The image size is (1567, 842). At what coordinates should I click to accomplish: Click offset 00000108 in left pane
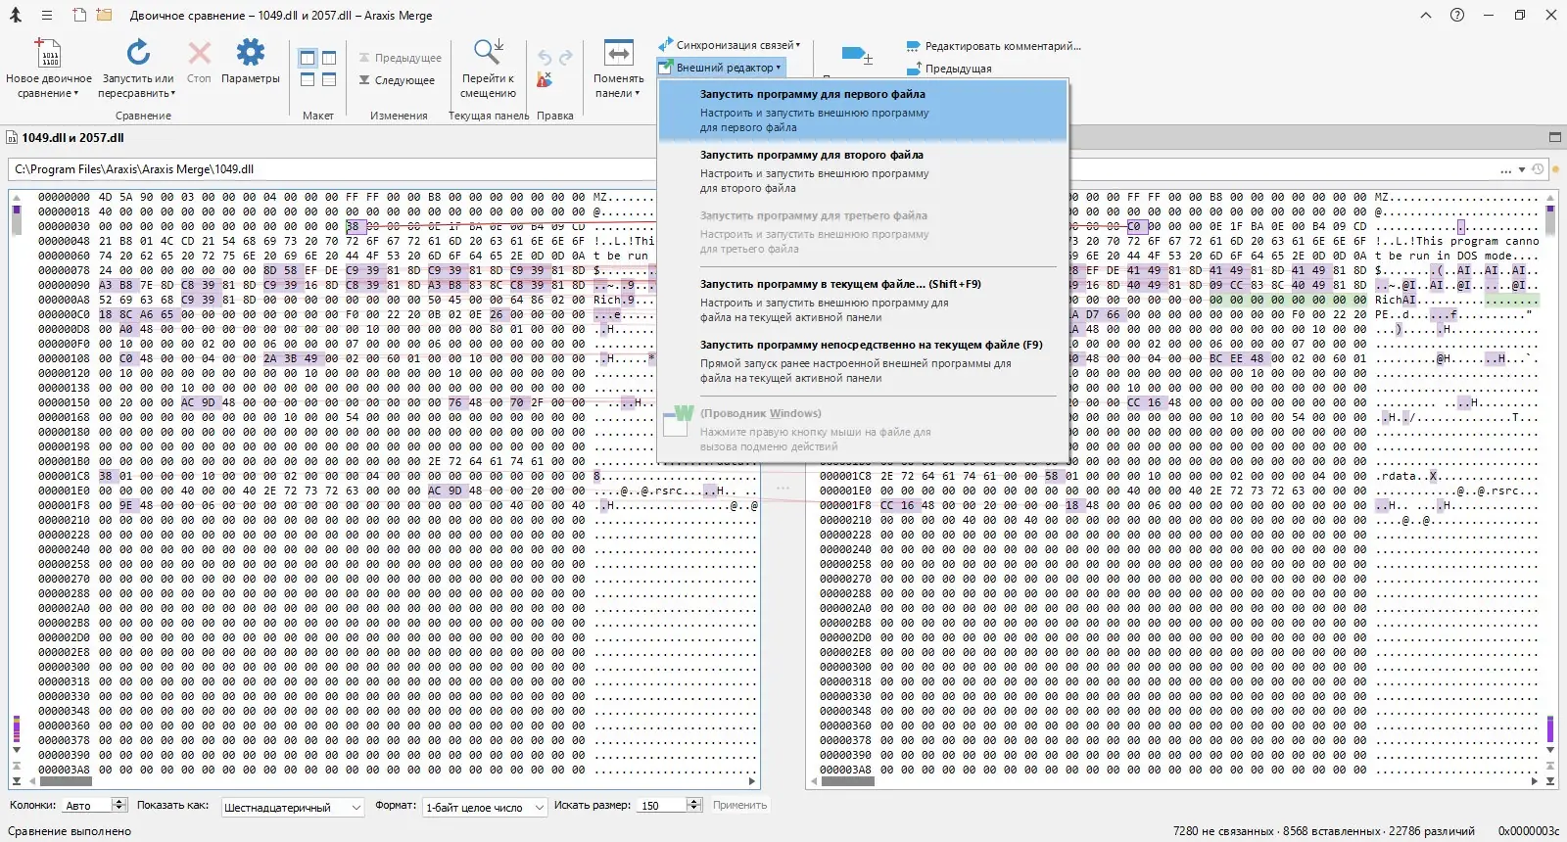point(64,358)
